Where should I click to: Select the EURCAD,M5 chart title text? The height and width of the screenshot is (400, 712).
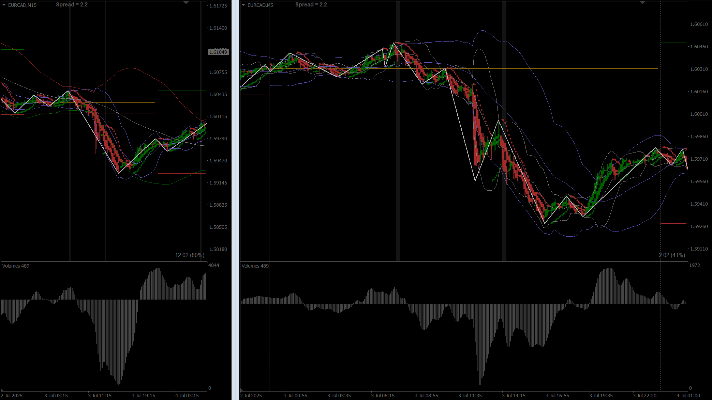pos(260,5)
